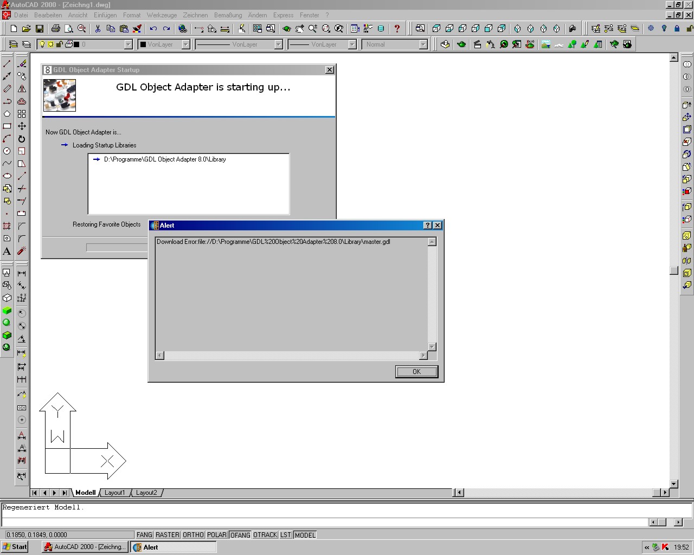Open the Normal plot style dropdown
The image size is (694, 555).
pos(423,44)
